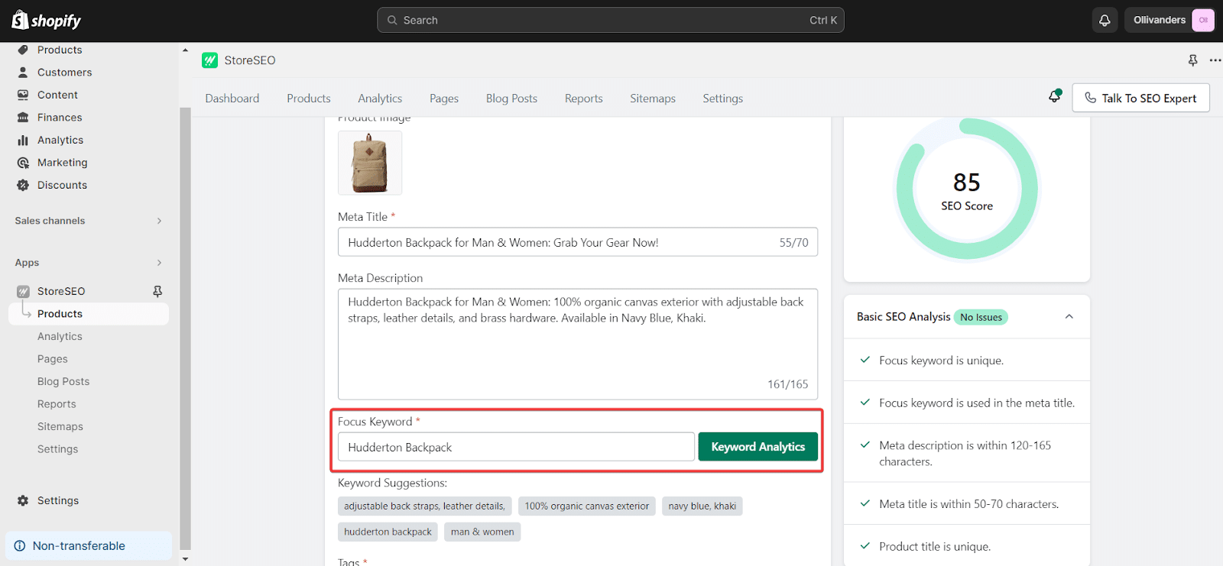This screenshot has width=1223, height=566.
Task: Open the Blog Posts tab
Action: point(511,99)
